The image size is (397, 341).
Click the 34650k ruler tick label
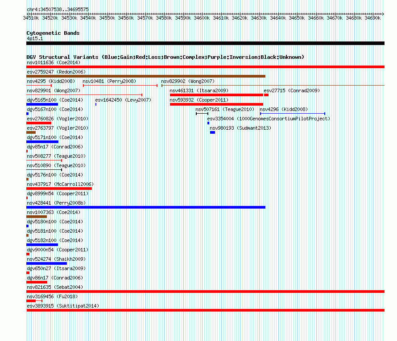[x=297, y=18]
